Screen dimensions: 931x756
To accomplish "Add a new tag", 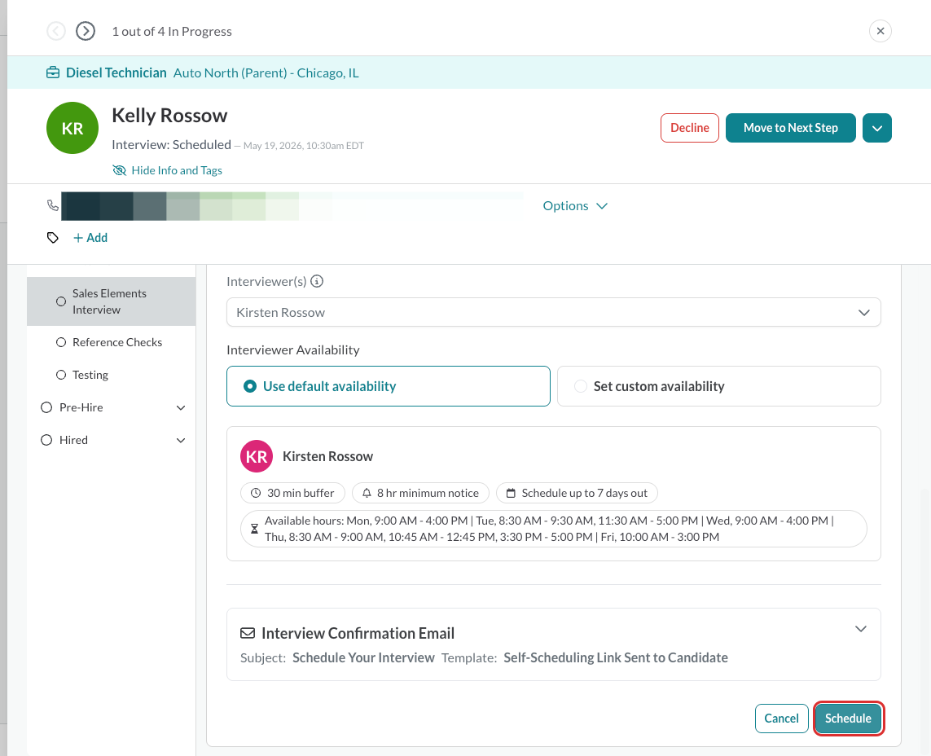I will pos(90,238).
